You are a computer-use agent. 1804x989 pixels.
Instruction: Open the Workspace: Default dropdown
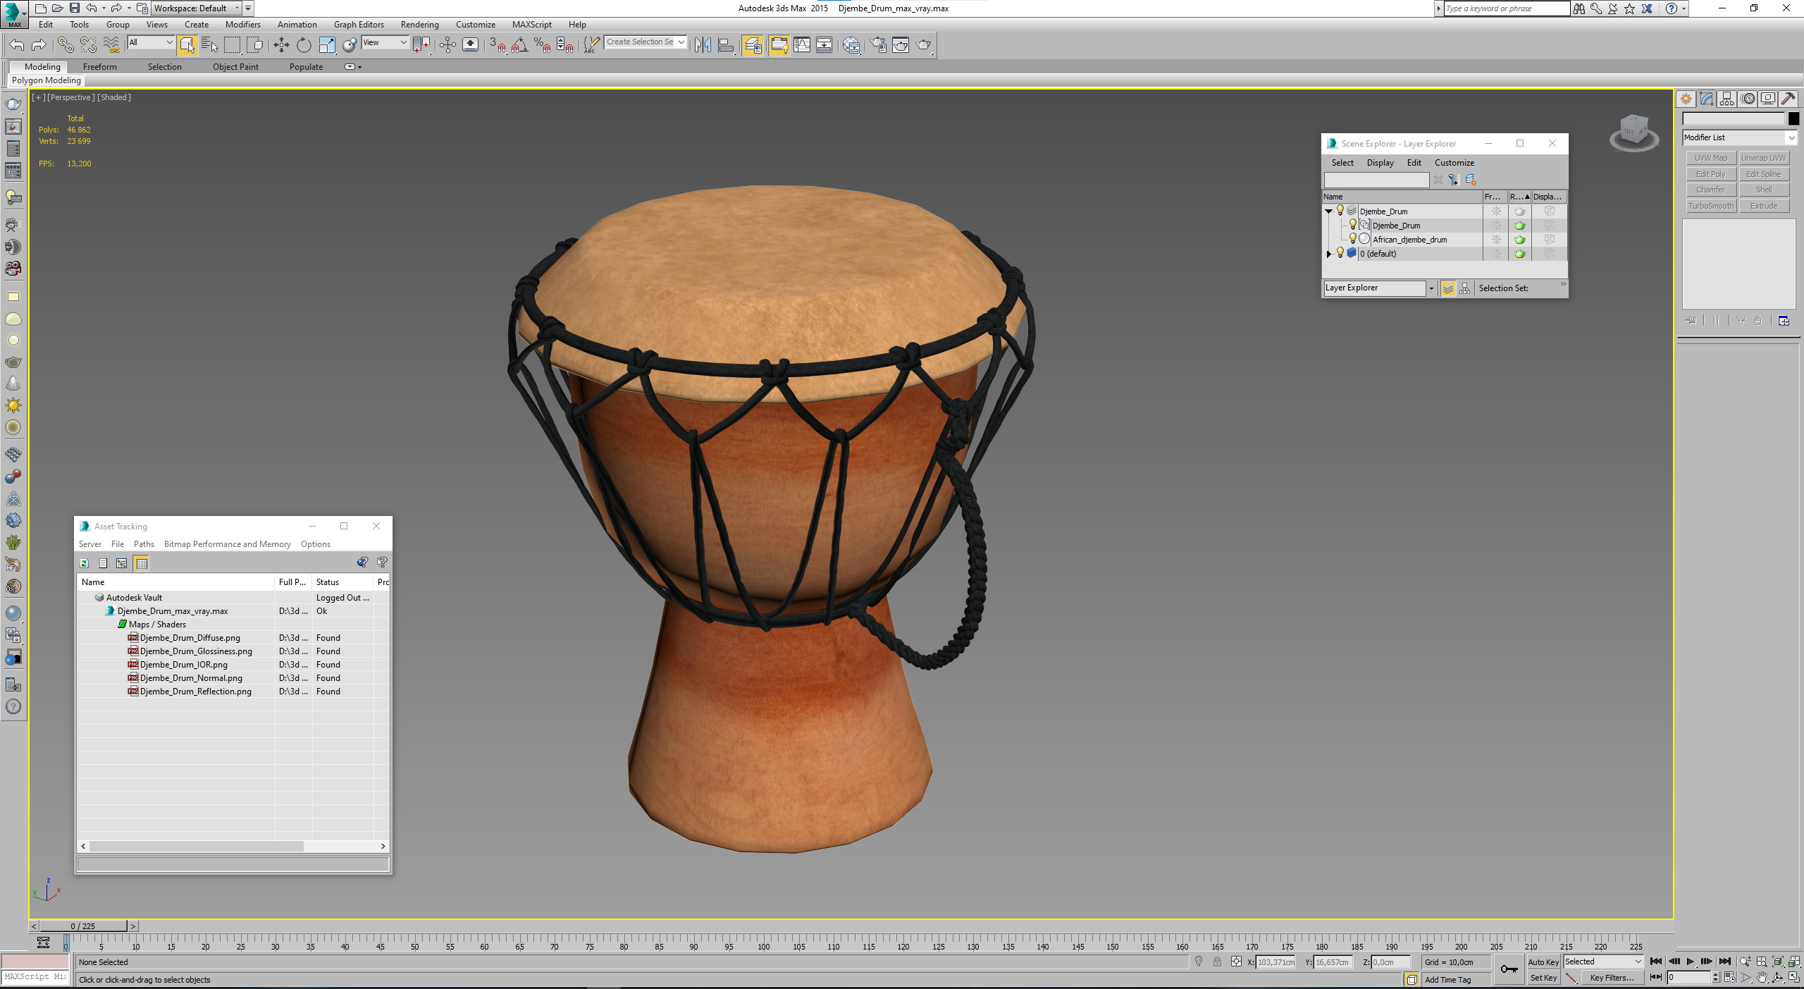point(196,8)
